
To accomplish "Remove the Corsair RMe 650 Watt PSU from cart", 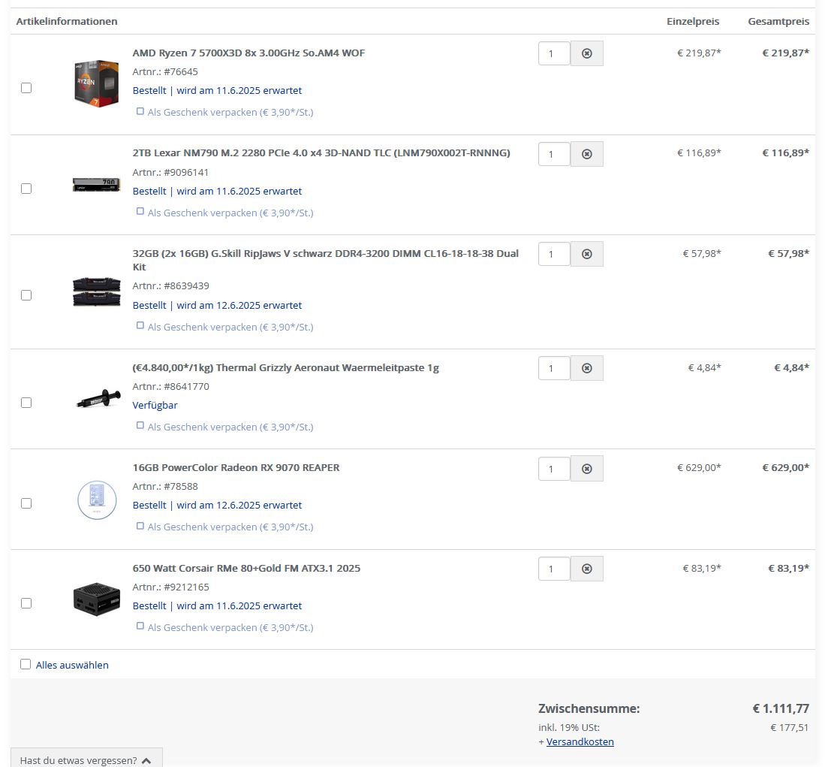I will 586,569.
